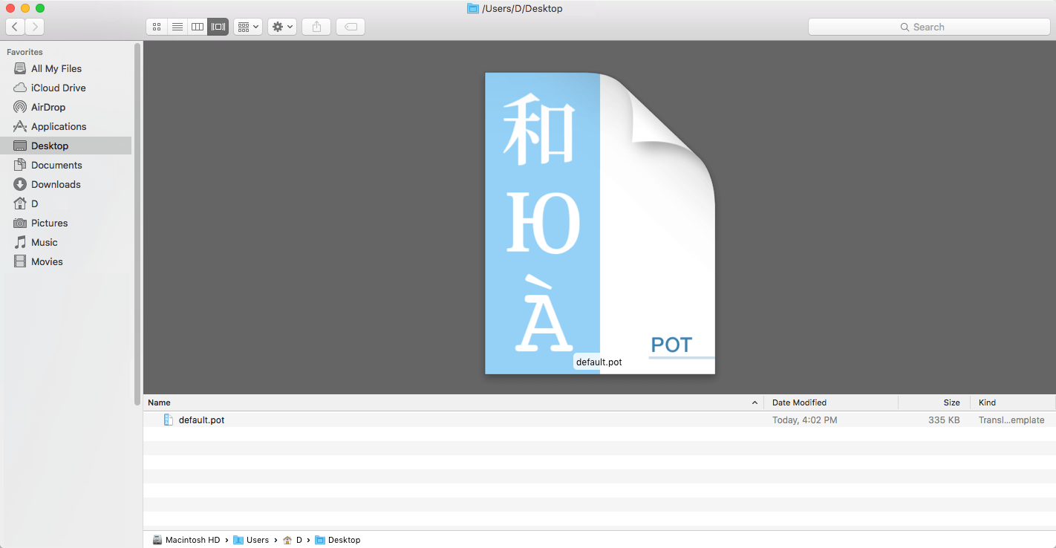Open AirDrop in the sidebar
Viewport: 1056px width, 548px height.
[48, 107]
